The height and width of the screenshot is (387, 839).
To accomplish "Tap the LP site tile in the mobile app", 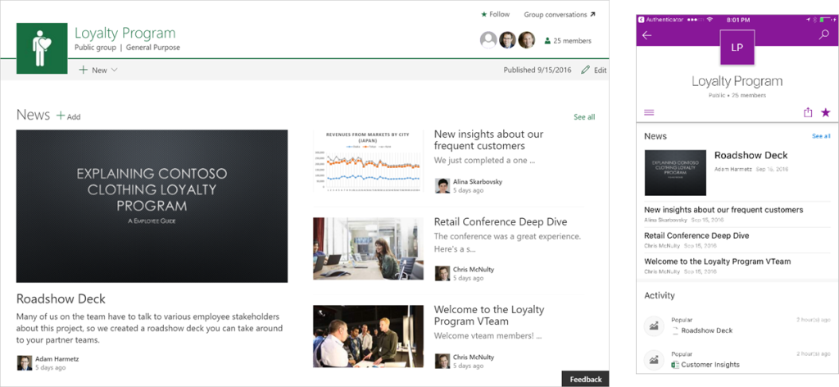I will [737, 47].
